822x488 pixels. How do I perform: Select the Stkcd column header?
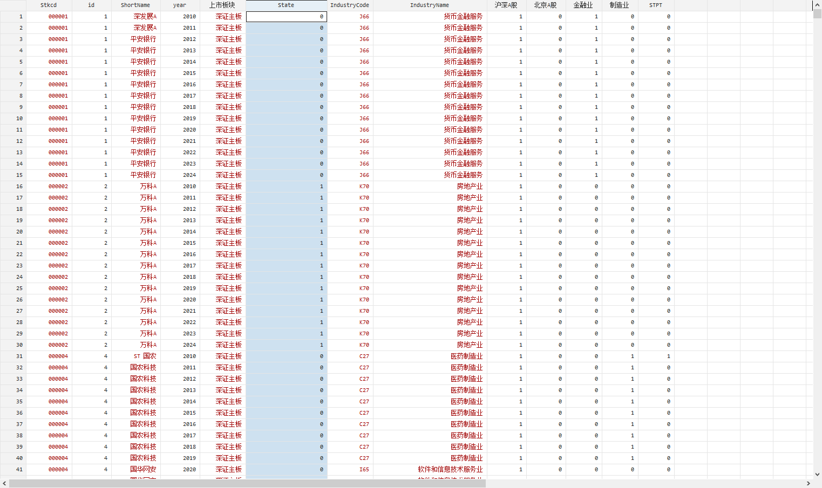click(x=49, y=5)
